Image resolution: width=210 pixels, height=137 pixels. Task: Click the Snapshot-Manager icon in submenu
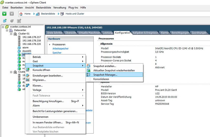point(88,75)
